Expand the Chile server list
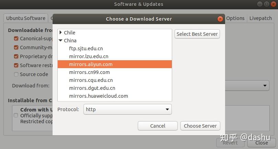This screenshot has width=278, height=149. coord(60,33)
